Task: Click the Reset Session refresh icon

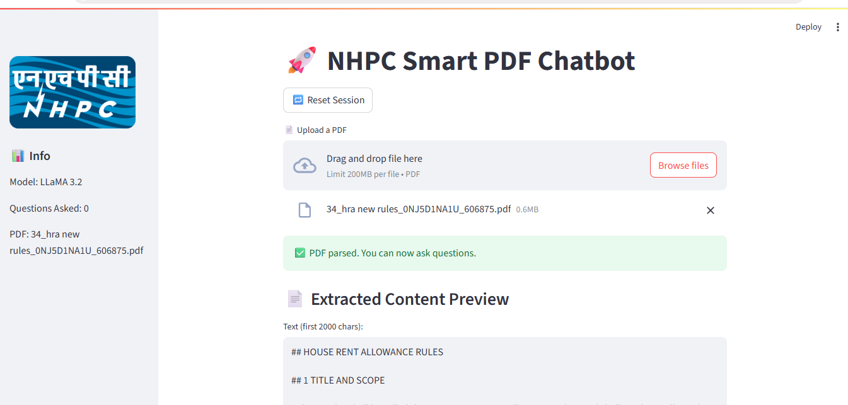Action: 298,100
